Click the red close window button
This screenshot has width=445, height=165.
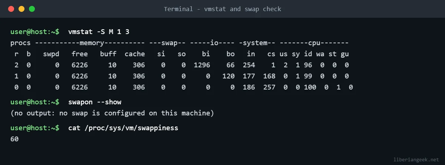point(11,9)
